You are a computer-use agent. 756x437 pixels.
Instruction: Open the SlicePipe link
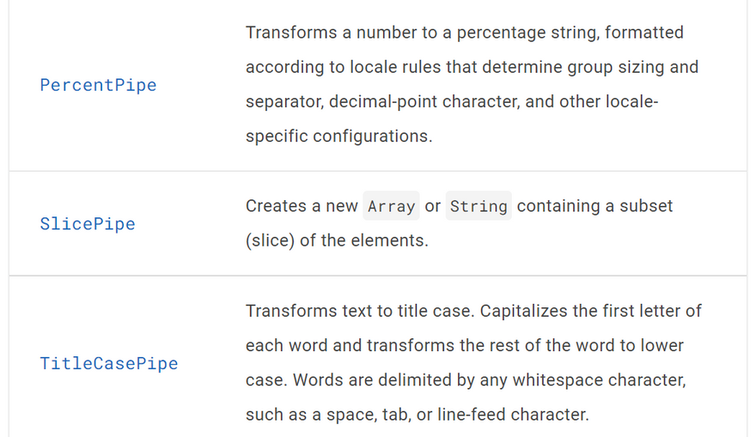[x=88, y=224]
